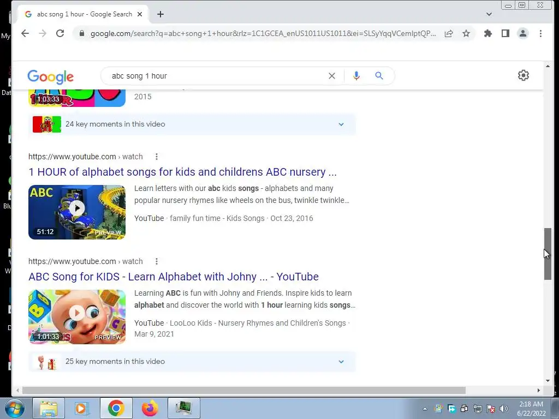This screenshot has width=559, height=419.
Task: Open the Chrome extensions puzzle icon
Action: 487,33
